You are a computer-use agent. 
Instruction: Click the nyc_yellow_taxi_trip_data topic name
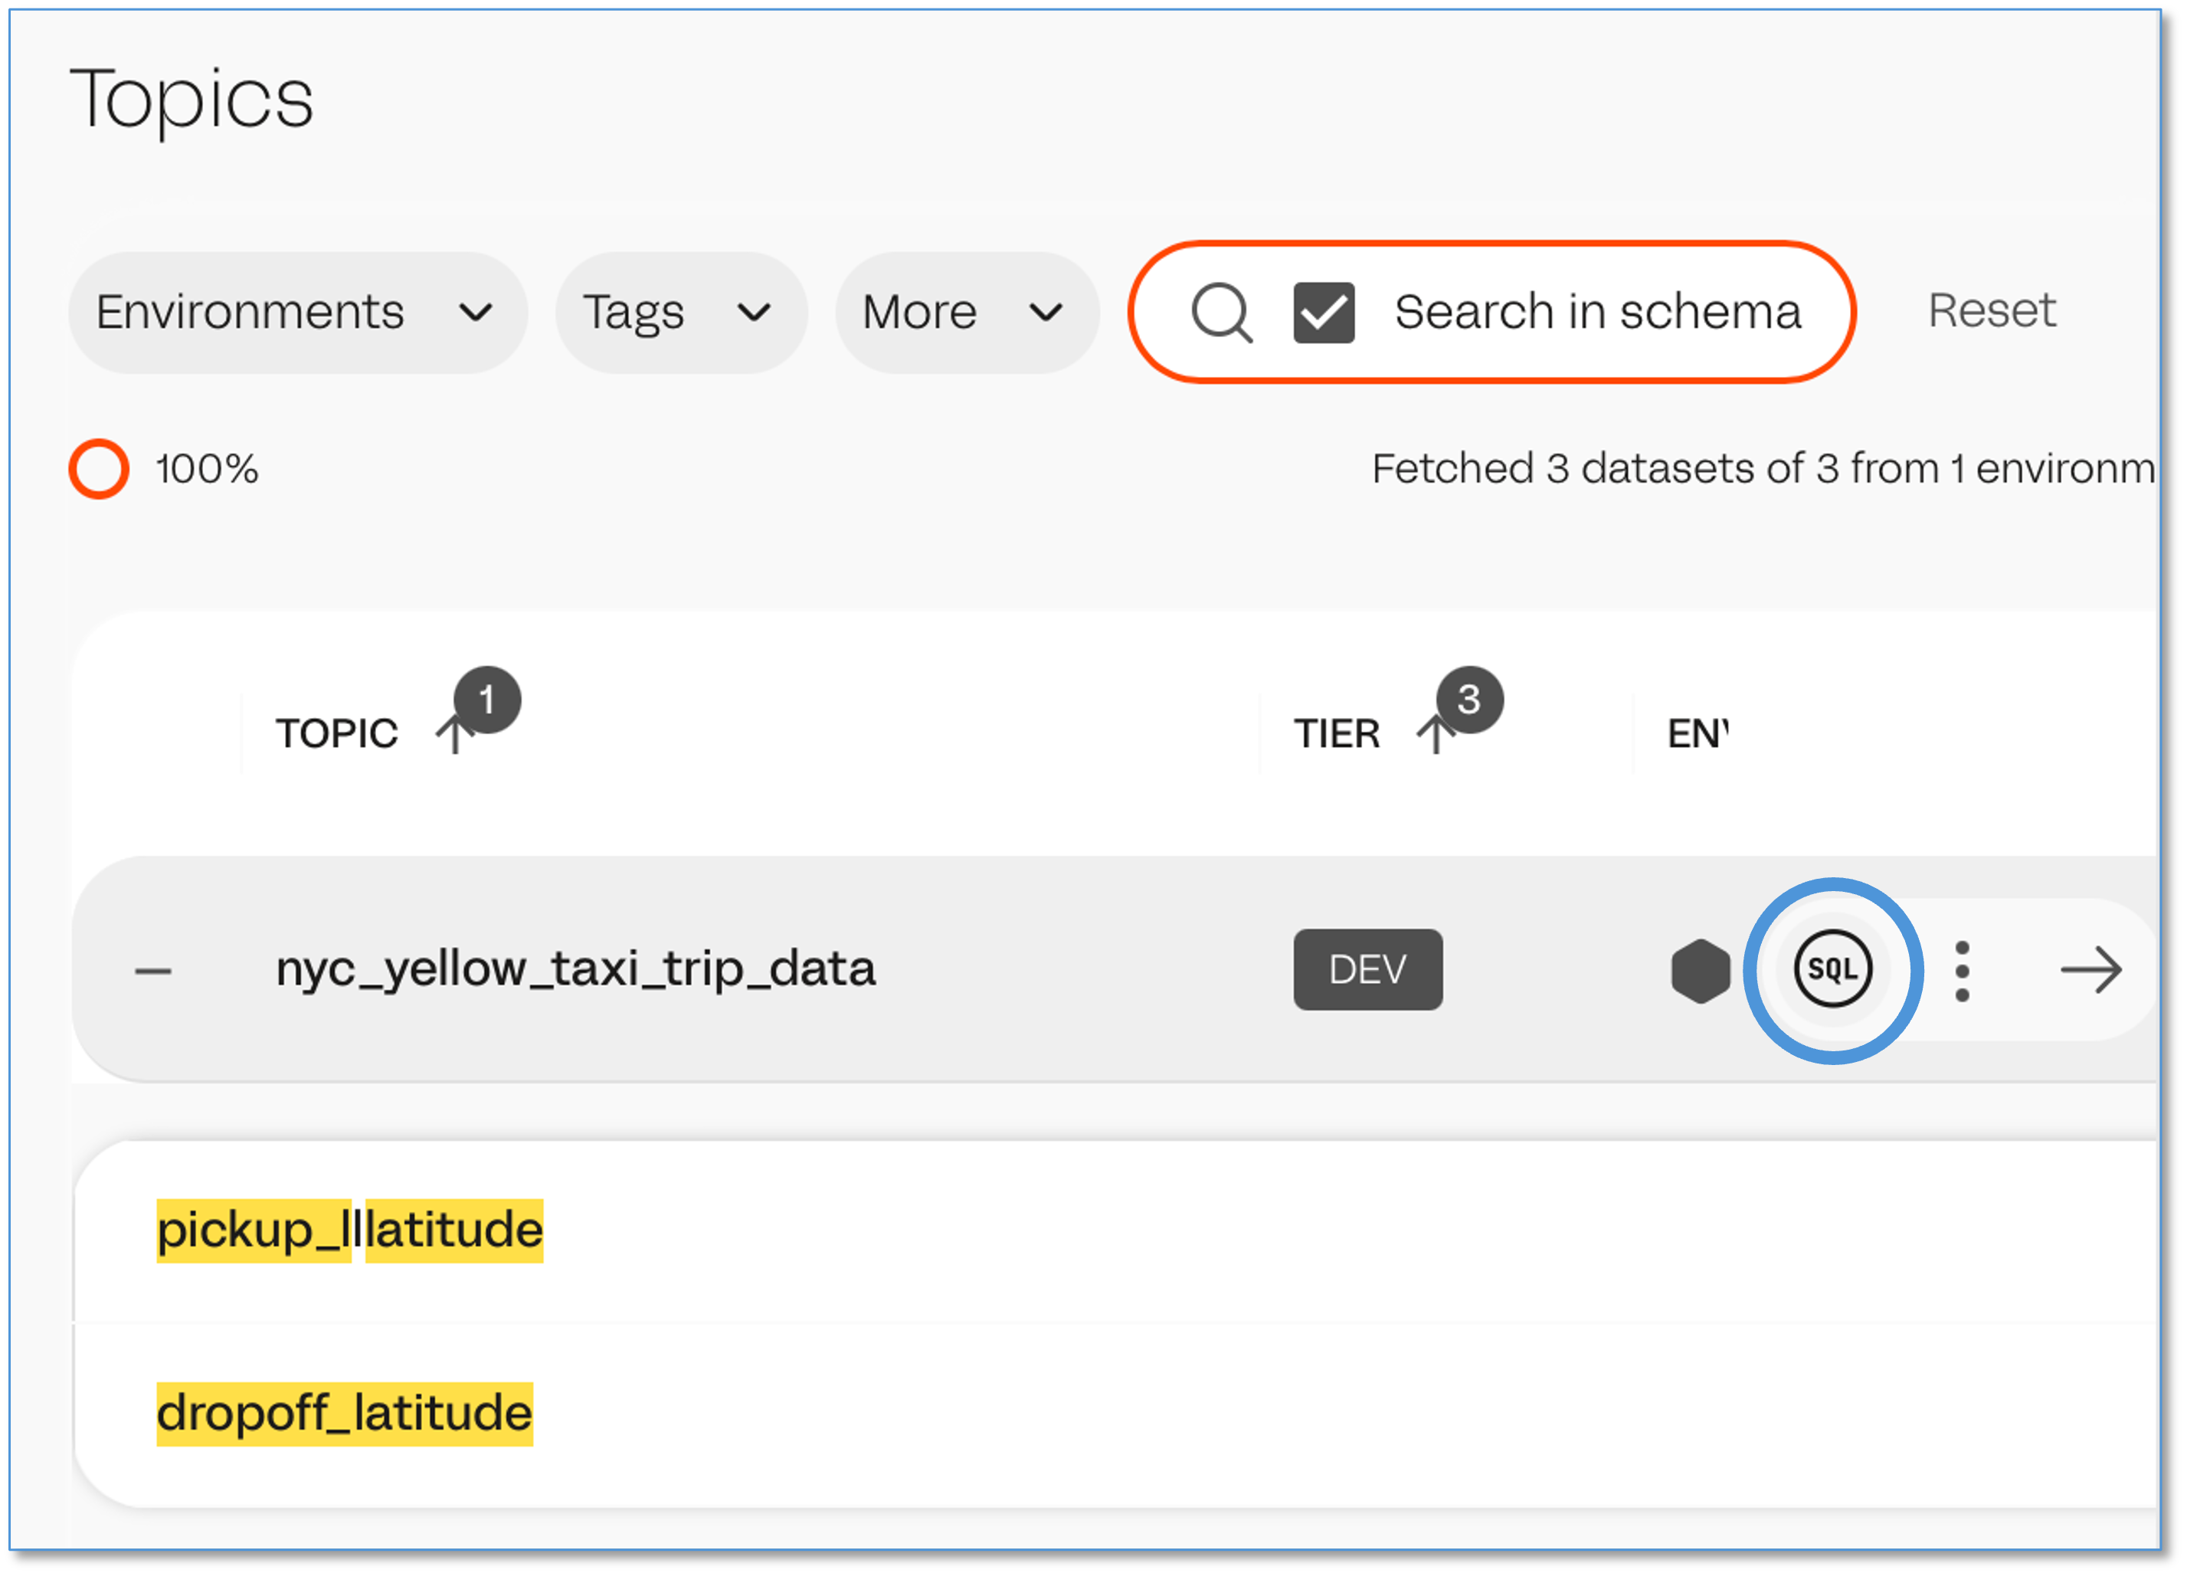pyautogui.click(x=576, y=968)
